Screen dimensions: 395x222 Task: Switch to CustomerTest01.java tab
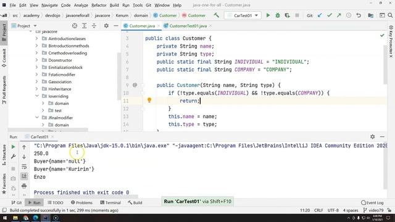188,26
